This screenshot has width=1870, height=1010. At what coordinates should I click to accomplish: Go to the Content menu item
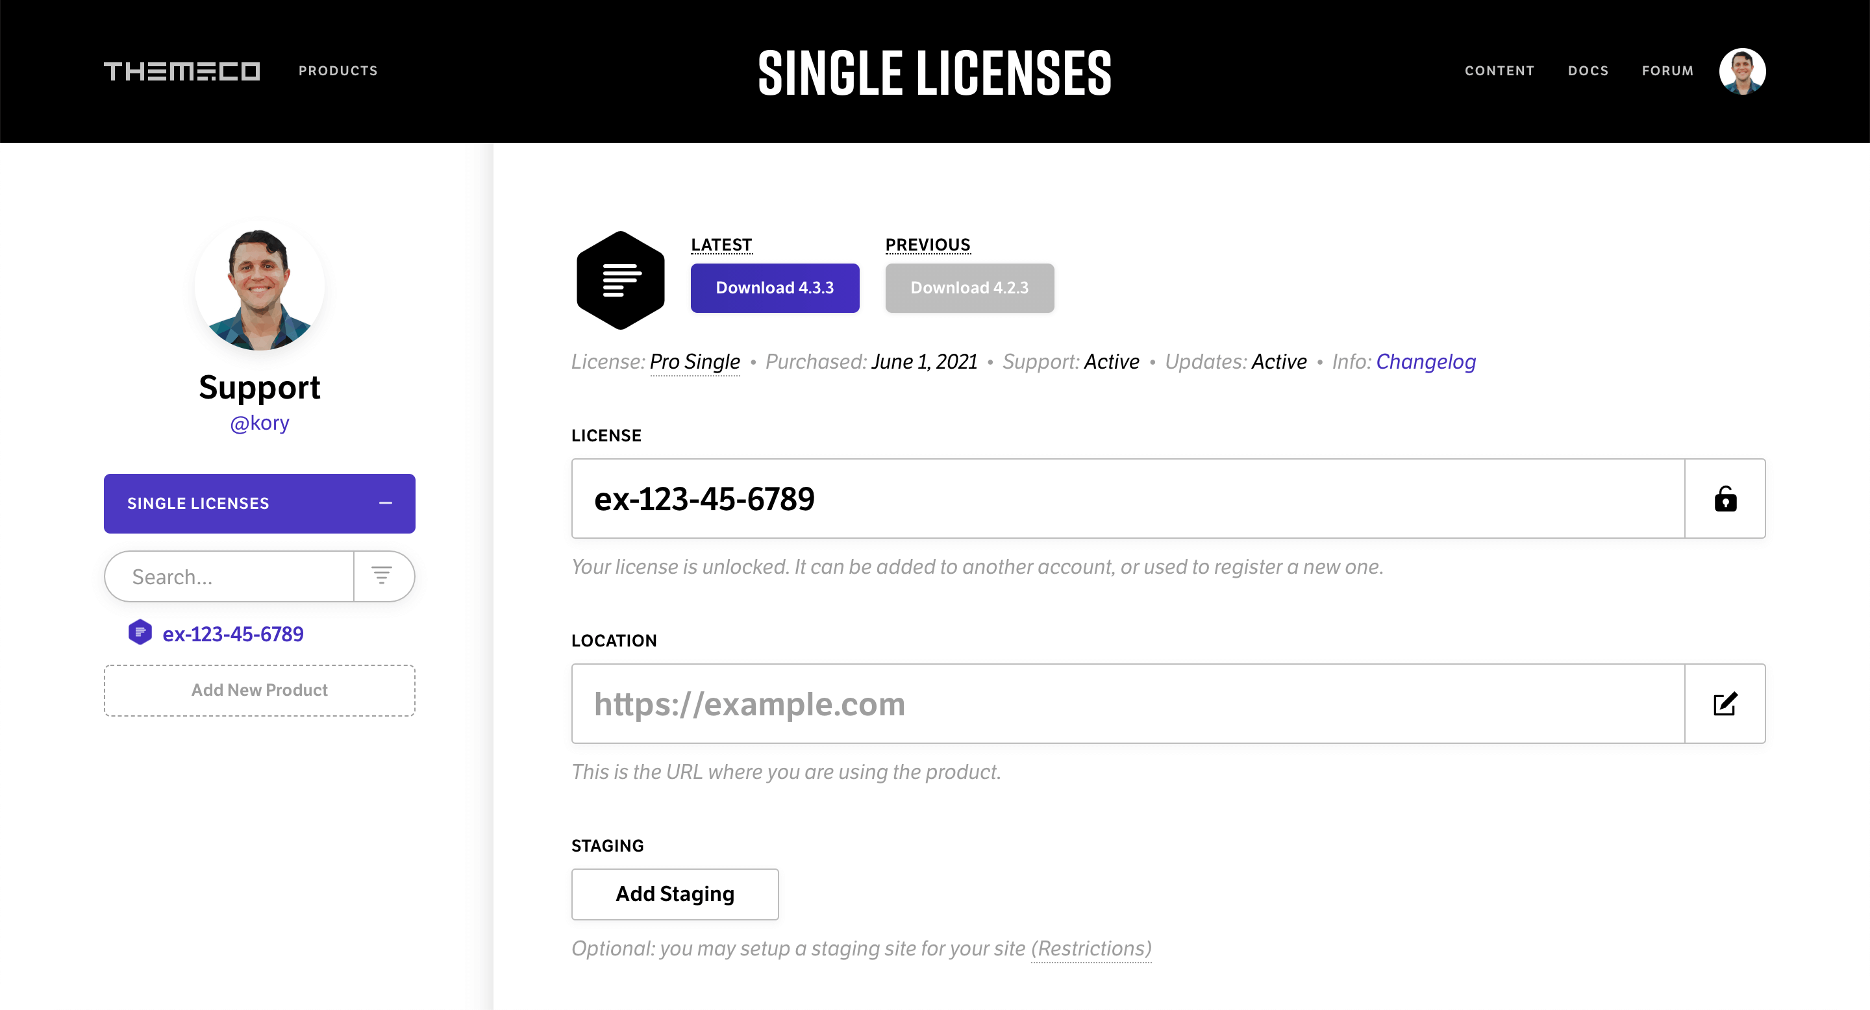(1499, 71)
